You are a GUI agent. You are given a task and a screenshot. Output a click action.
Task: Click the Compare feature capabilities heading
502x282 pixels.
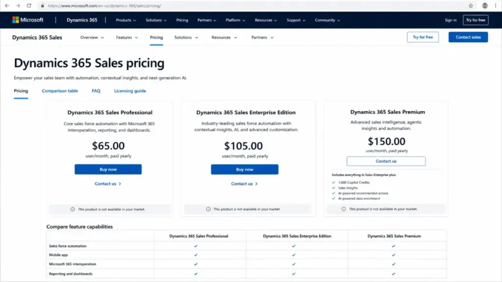[x=79, y=227]
